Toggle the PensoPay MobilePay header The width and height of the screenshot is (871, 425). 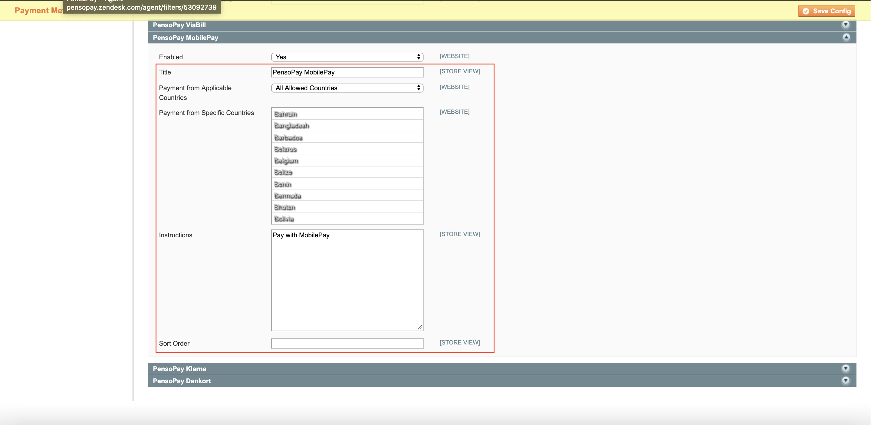tap(502, 38)
